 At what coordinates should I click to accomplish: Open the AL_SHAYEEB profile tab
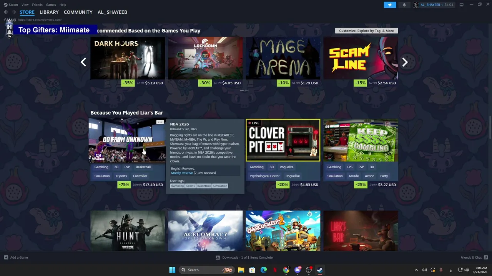click(112, 12)
